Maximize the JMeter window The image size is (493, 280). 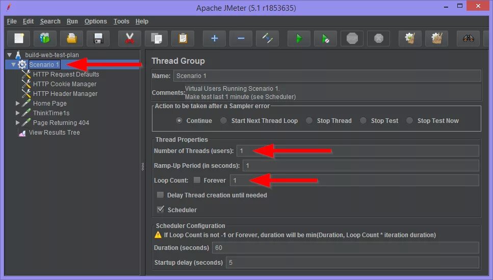coord(460,6)
